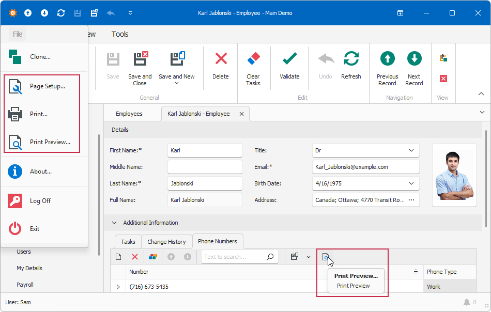Collapse the Additional Information section

pos(114,223)
